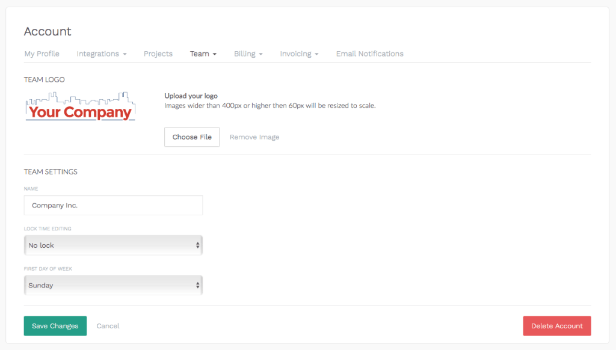Click the Name input field
The image size is (616, 350).
coord(113,205)
